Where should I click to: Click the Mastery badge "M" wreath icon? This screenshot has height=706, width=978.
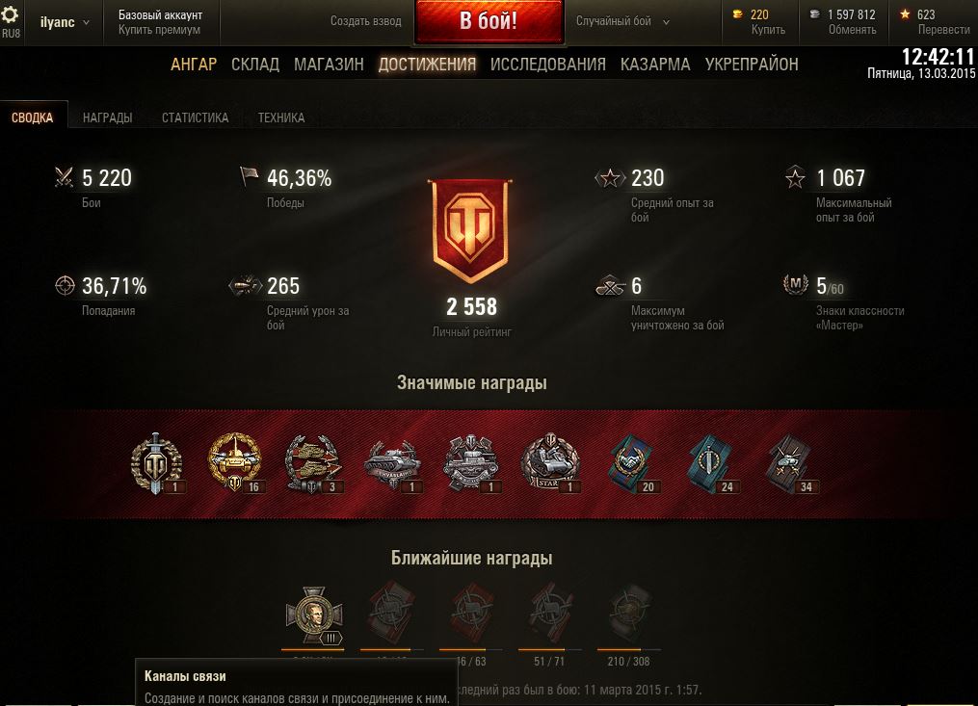pyautogui.click(x=795, y=284)
